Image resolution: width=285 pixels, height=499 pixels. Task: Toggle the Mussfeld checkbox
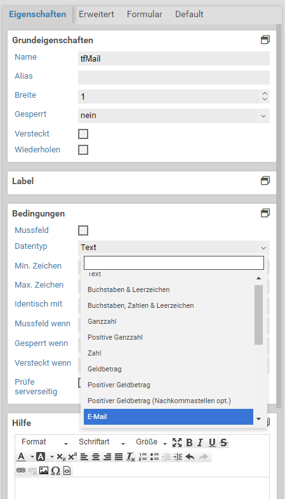[83, 230]
